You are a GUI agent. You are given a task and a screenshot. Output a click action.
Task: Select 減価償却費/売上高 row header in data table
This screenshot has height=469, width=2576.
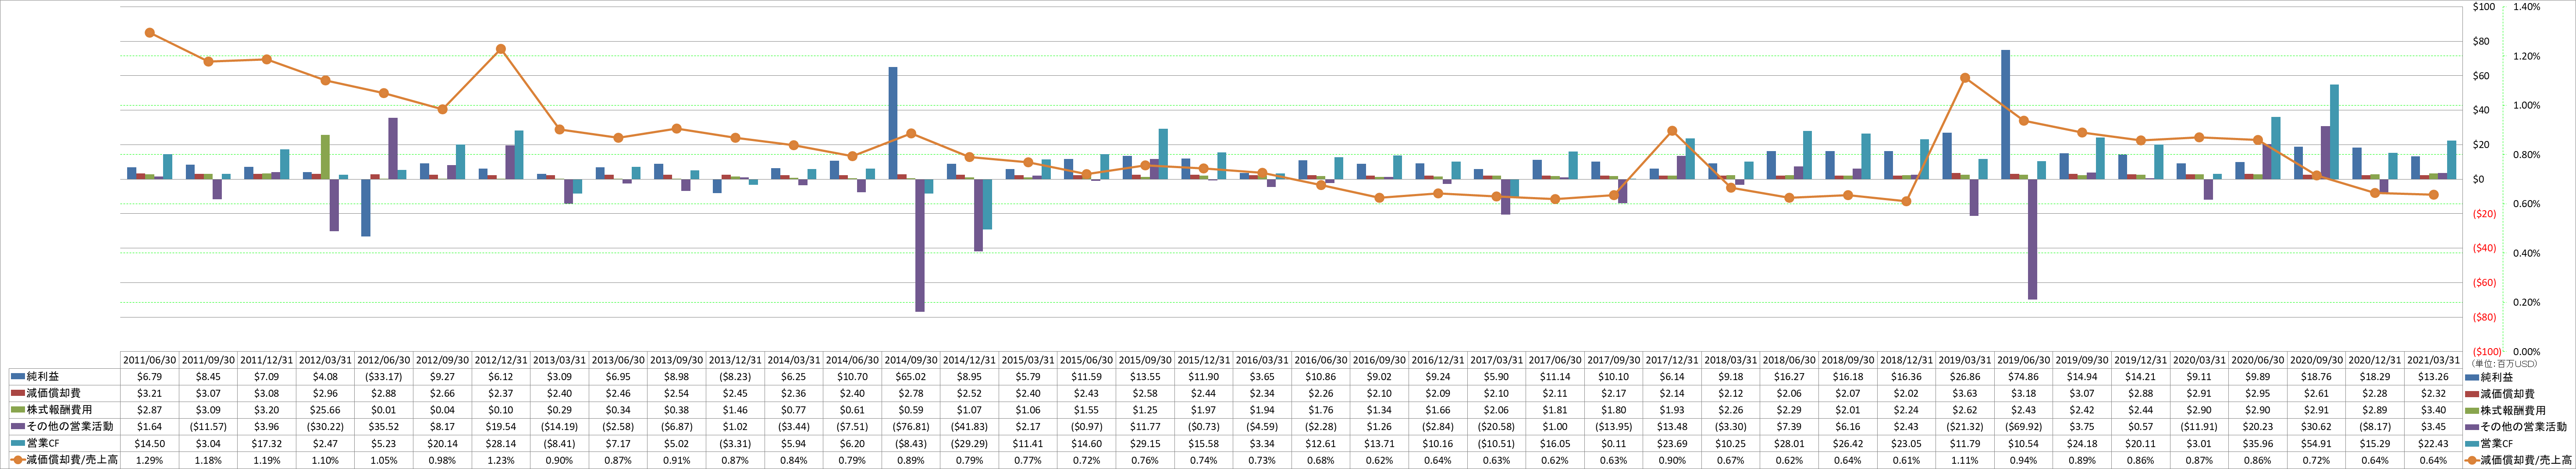click(x=64, y=460)
